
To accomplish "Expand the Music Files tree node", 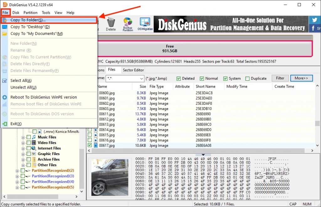I will click(x=23, y=137).
